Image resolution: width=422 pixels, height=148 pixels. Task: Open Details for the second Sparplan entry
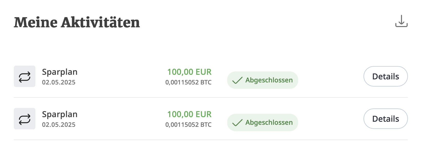tap(385, 119)
